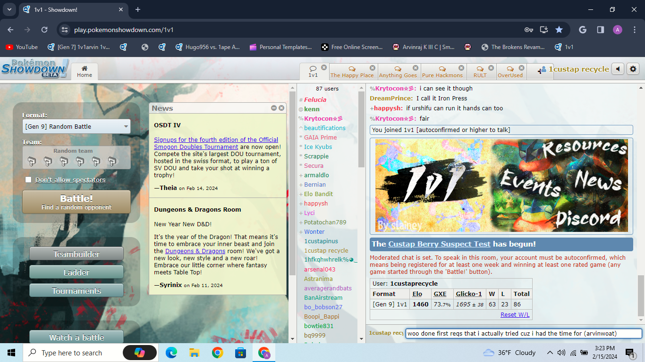645x362 pixels.
Task: Close the Anything Goes tab
Action: click(x=416, y=68)
